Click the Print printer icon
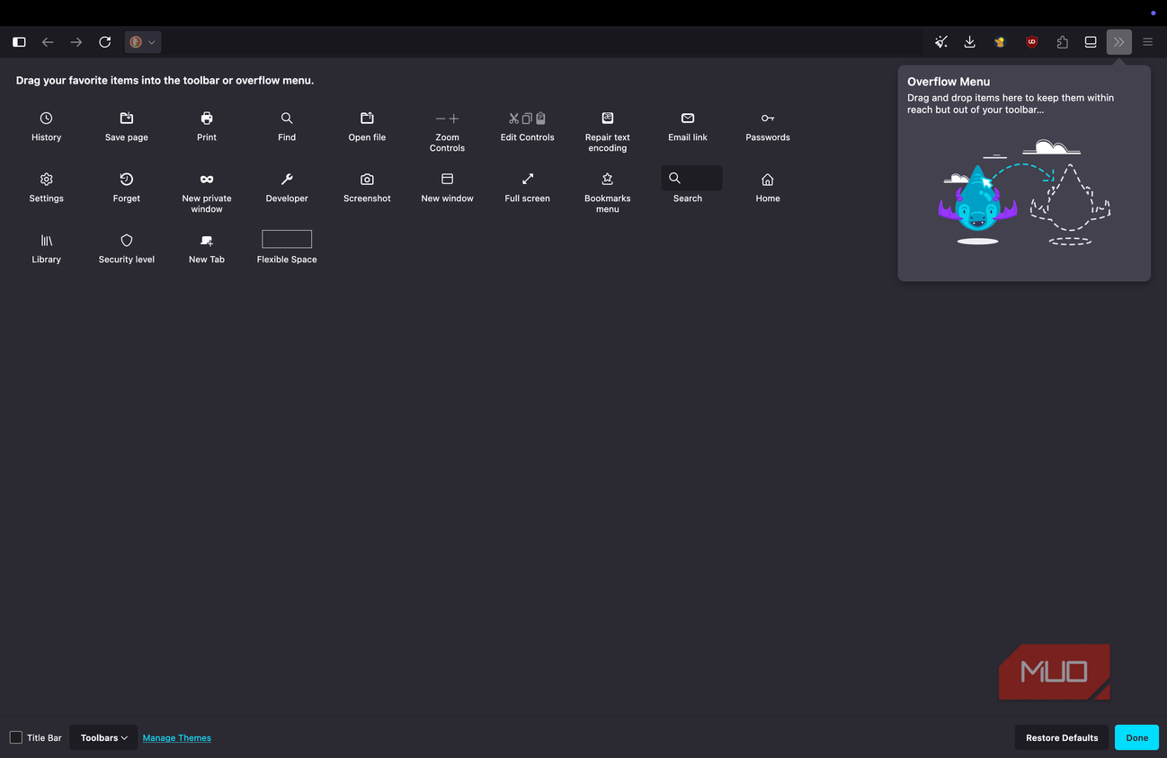This screenshot has width=1167, height=758. click(207, 119)
